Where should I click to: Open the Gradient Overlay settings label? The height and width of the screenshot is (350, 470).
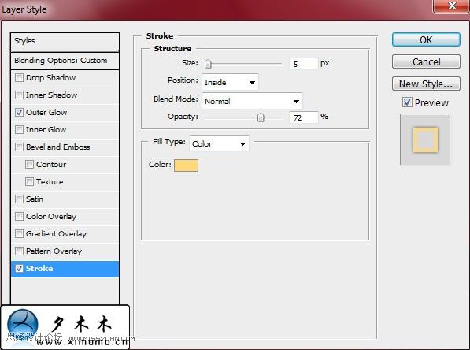tap(57, 234)
